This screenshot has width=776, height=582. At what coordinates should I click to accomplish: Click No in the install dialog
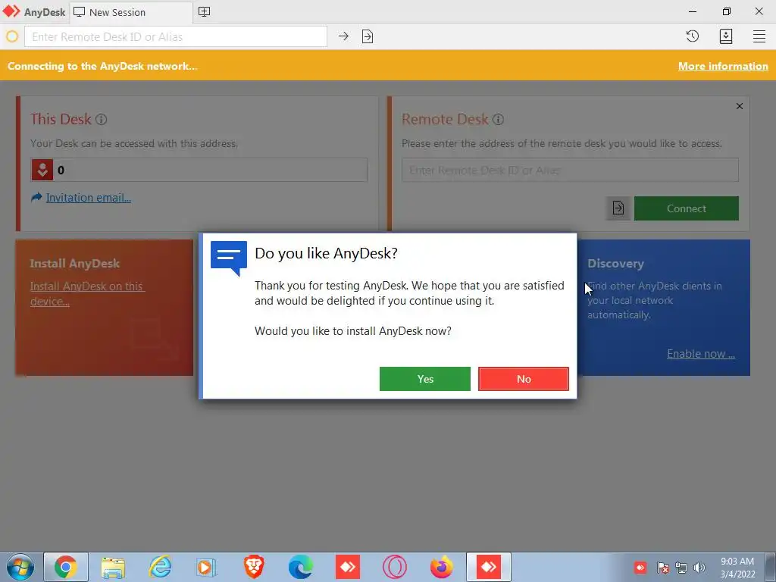pos(524,379)
